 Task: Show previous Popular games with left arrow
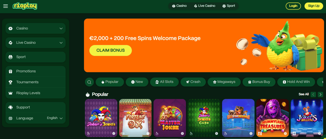click(x=313, y=94)
